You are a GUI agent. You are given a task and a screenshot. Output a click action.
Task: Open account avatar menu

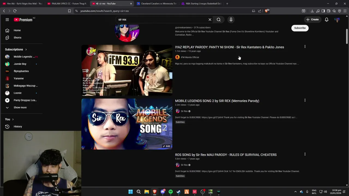[337, 20]
